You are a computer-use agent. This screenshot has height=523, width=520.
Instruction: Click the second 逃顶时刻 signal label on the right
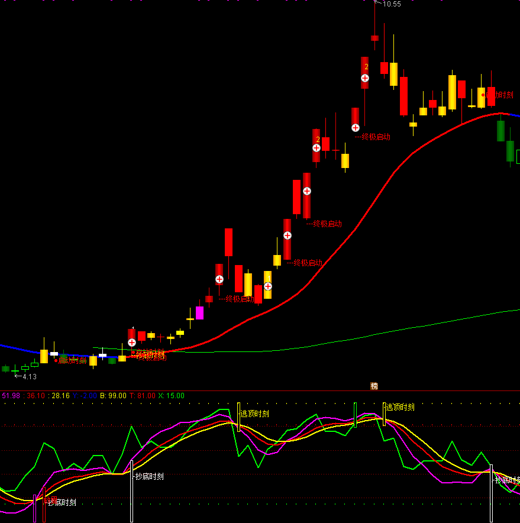[400, 407]
